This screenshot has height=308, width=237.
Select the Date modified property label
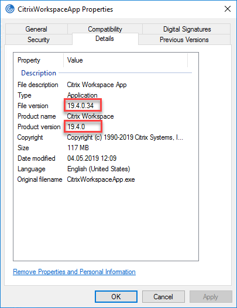[x=36, y=158]
